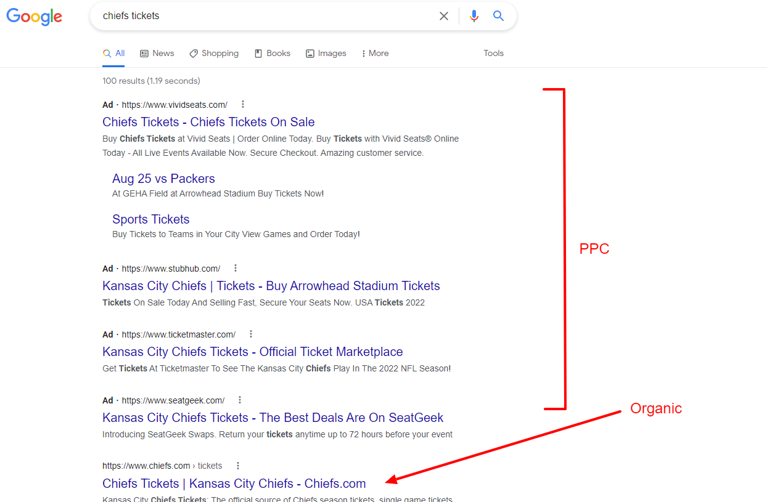Screen dimensions: 767x502
Task: Open the three-dot menu on the chiefs.com result
Action: click(238, 466)
